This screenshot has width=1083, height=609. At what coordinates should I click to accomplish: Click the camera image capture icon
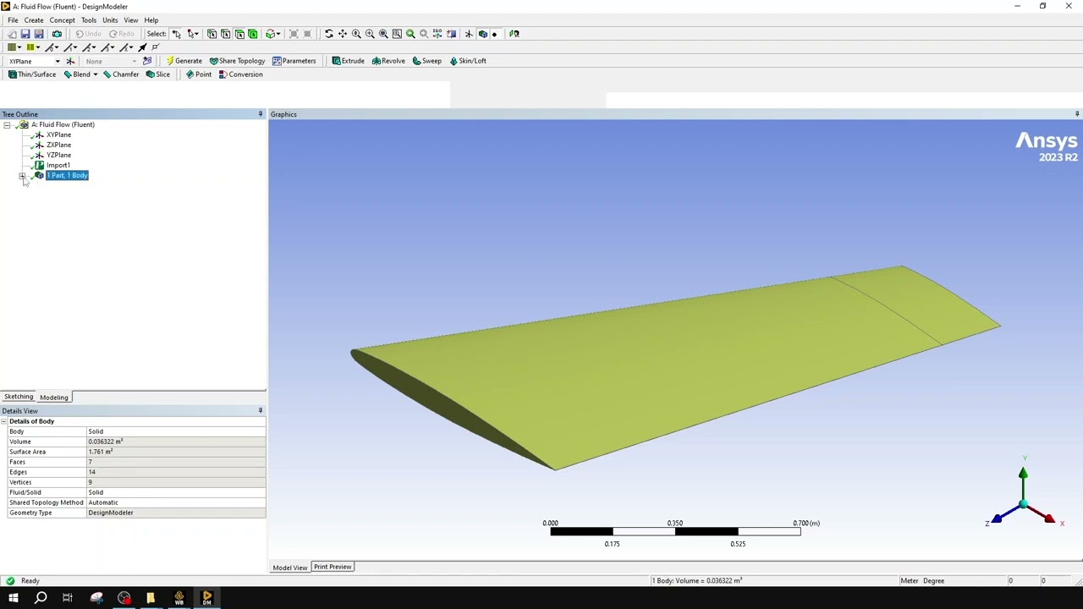(x=57, y=34)
